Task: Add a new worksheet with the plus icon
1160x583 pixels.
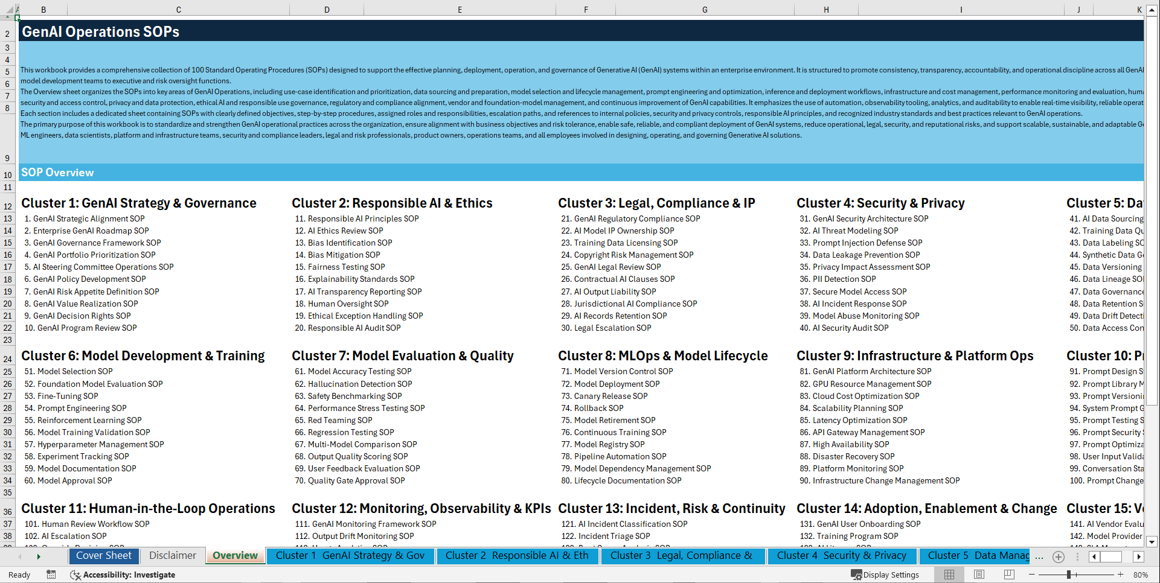Action: pos(1058,556)
